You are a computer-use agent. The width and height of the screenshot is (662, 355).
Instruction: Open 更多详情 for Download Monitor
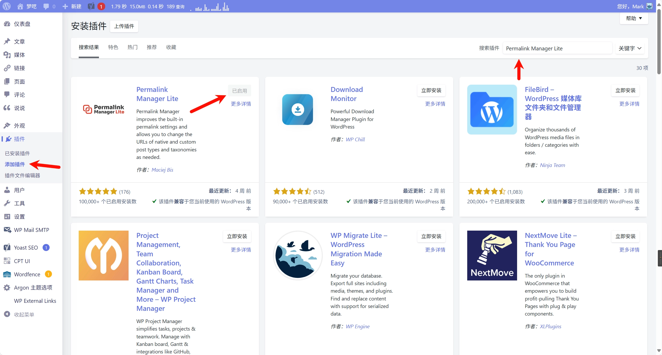click(x=435, y=104)
